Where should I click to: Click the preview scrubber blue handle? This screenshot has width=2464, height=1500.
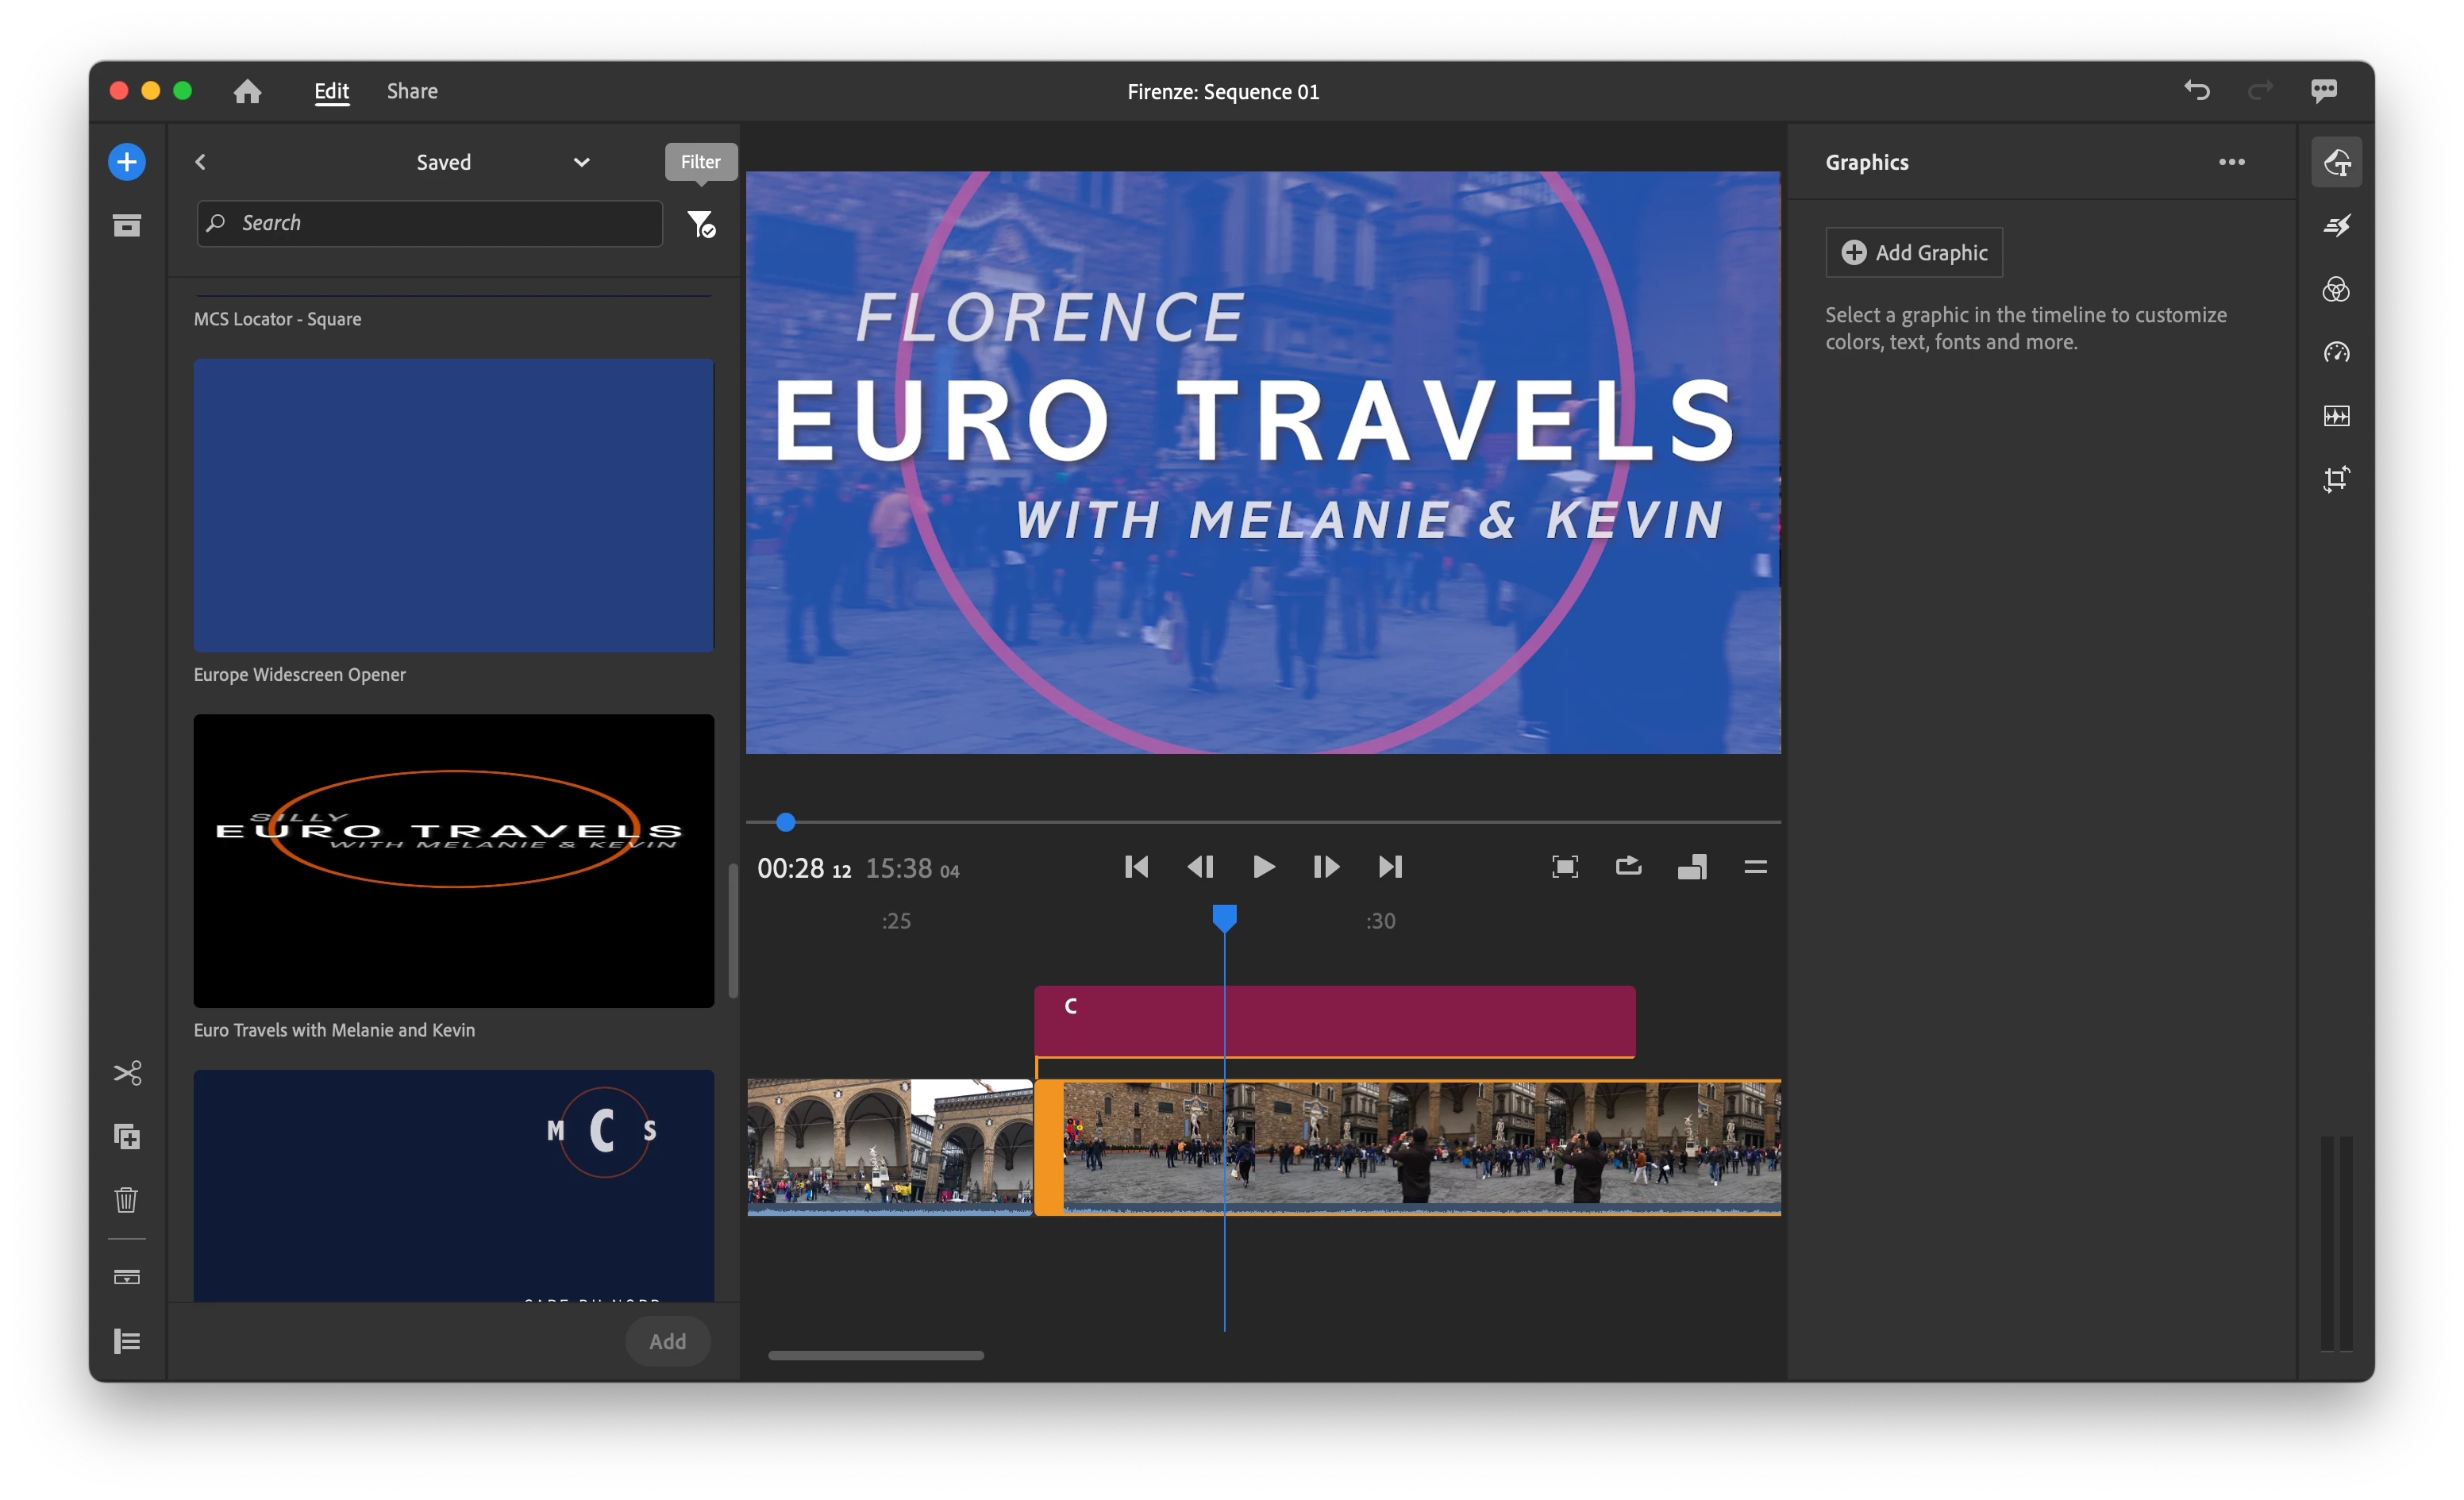(x=786, y=822)
